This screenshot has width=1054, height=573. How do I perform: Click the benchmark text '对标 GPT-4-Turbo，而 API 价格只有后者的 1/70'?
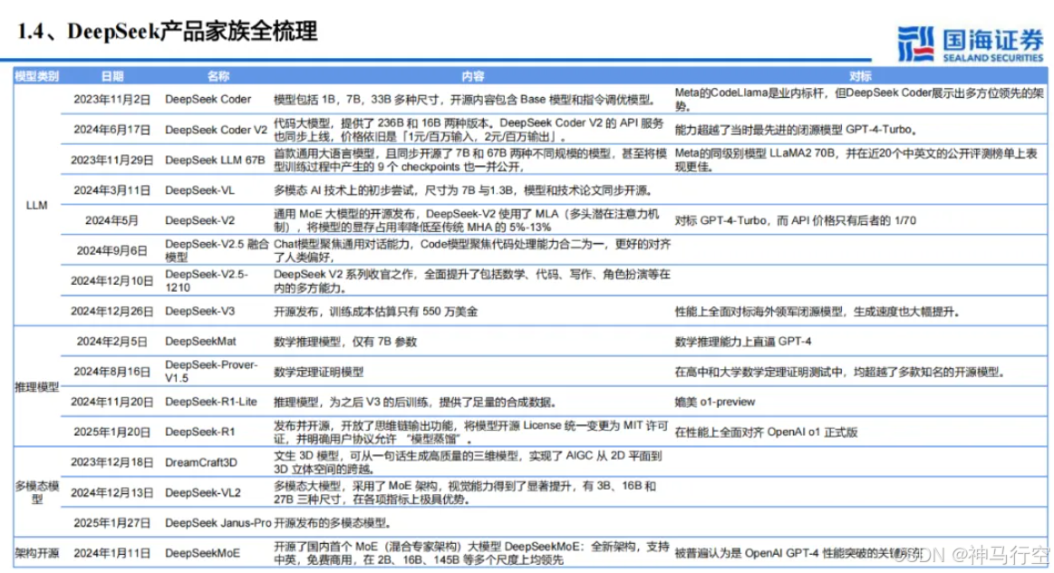(x=795, y=220)
